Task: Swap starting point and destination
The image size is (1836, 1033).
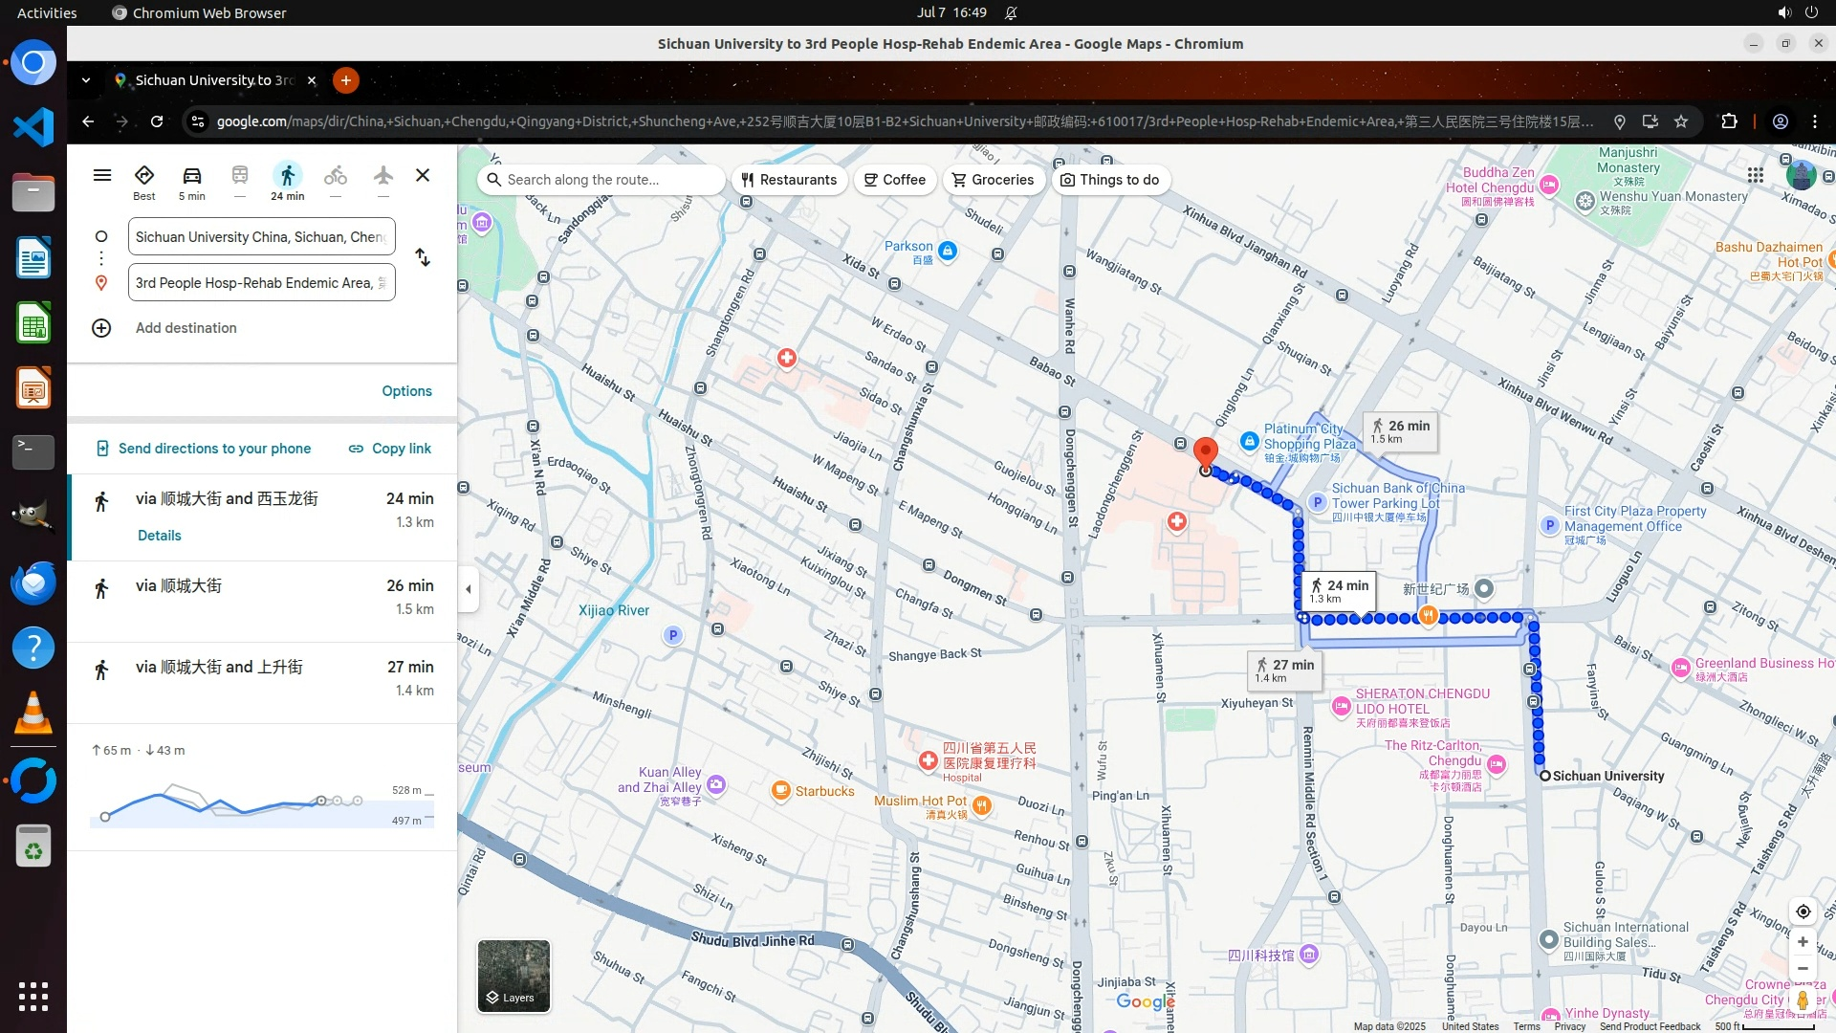Action: [423, 258]
